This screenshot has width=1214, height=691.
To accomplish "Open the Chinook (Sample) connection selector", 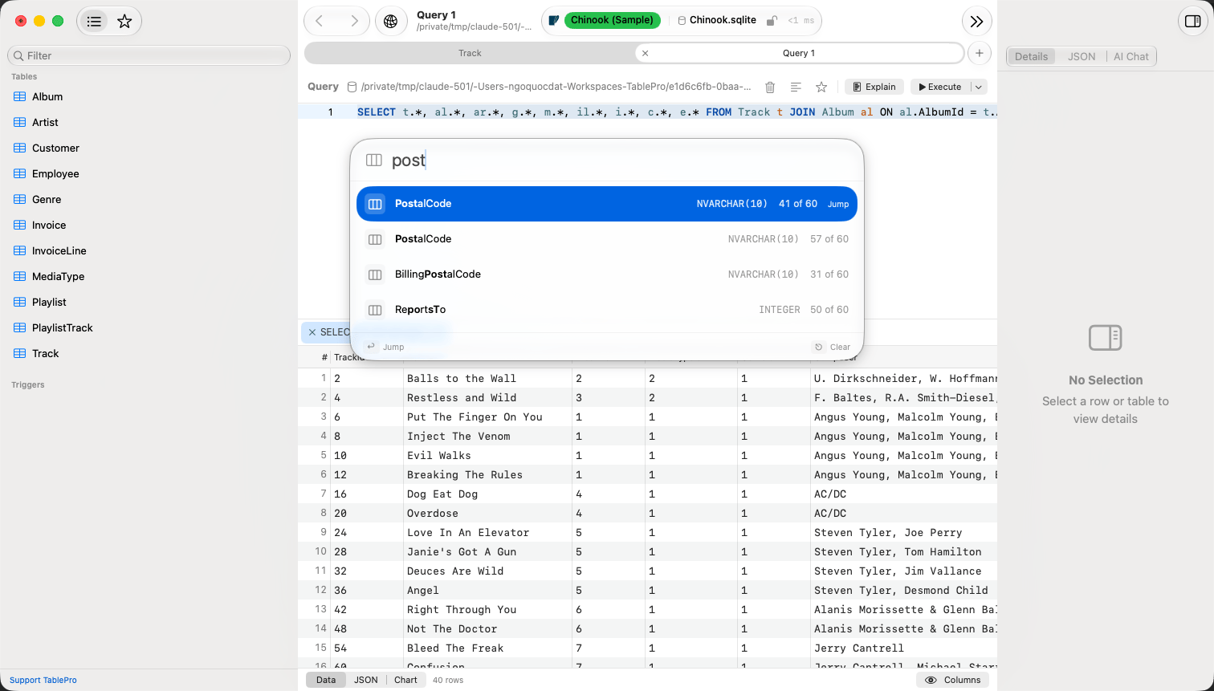I will 612,21.
